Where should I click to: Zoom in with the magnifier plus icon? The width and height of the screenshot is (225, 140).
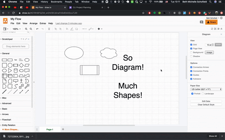point(26,29)
